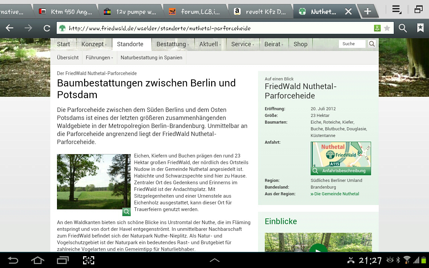
Task: Select the Shop menu item
Action: point(300,44)
